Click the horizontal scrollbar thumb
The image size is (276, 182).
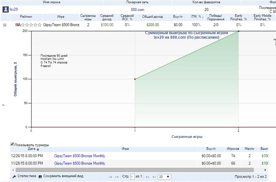tap(135, 170)
